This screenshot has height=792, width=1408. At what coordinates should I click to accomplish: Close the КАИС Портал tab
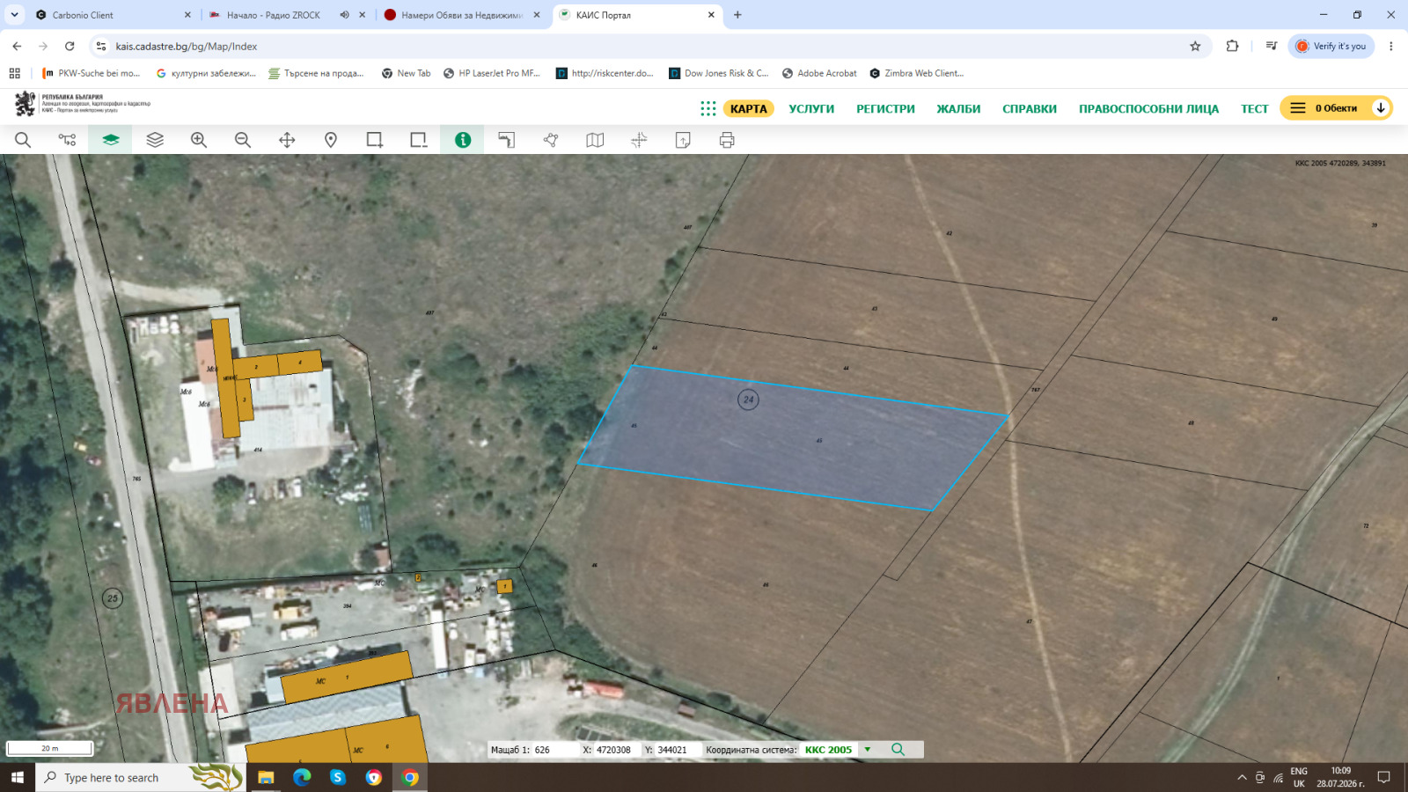pyautogui.click(x=711, y=15)
